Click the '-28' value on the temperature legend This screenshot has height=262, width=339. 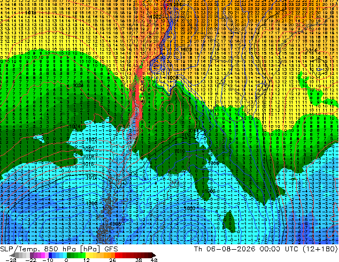(11, 260)
